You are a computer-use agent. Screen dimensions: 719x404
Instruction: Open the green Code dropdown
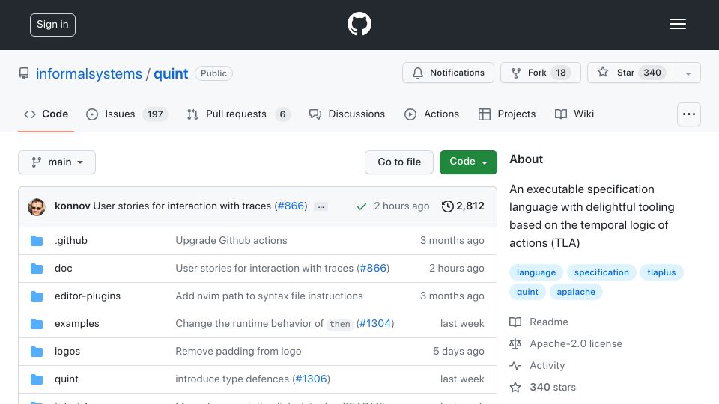pyautogui.click(x=468, y=162)
